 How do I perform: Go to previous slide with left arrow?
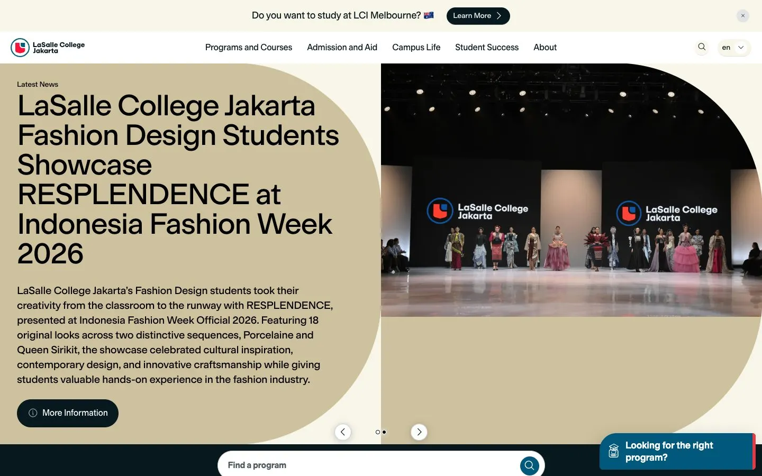click(343, 432)
